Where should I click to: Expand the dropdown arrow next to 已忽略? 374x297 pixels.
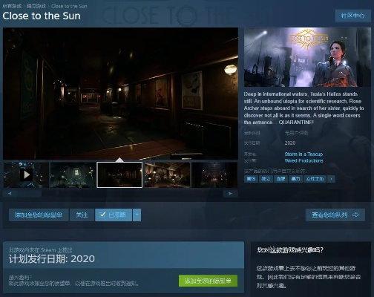click(x=137, y=215)
